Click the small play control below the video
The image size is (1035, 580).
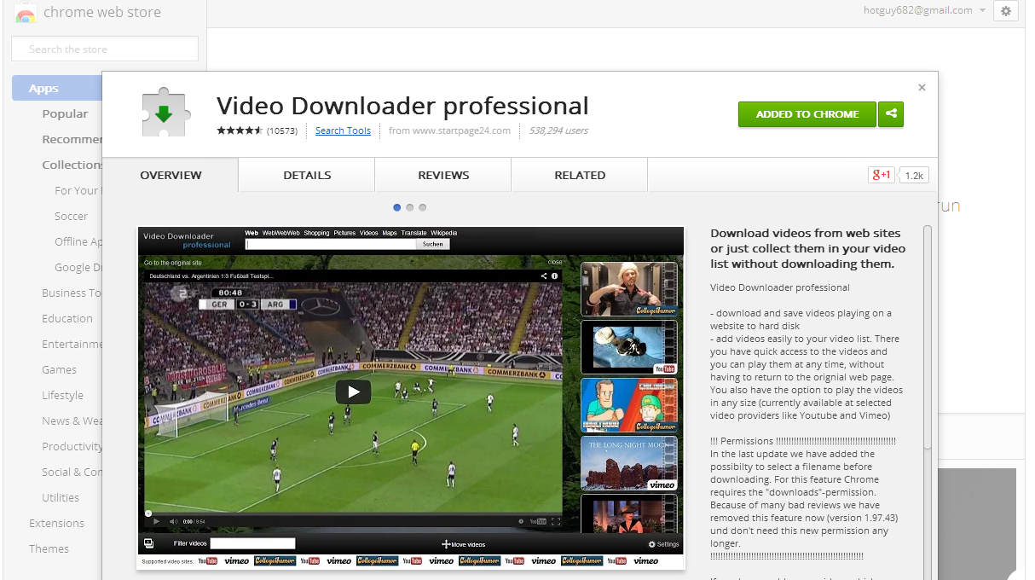tap(156, 521)
